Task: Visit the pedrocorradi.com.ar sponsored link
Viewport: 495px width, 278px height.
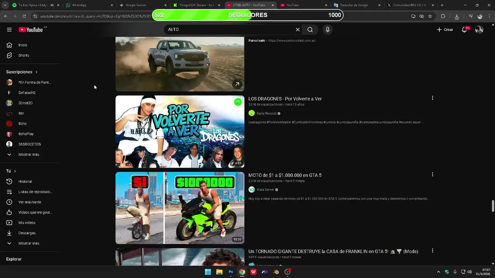Action: [x=292, y=41]
